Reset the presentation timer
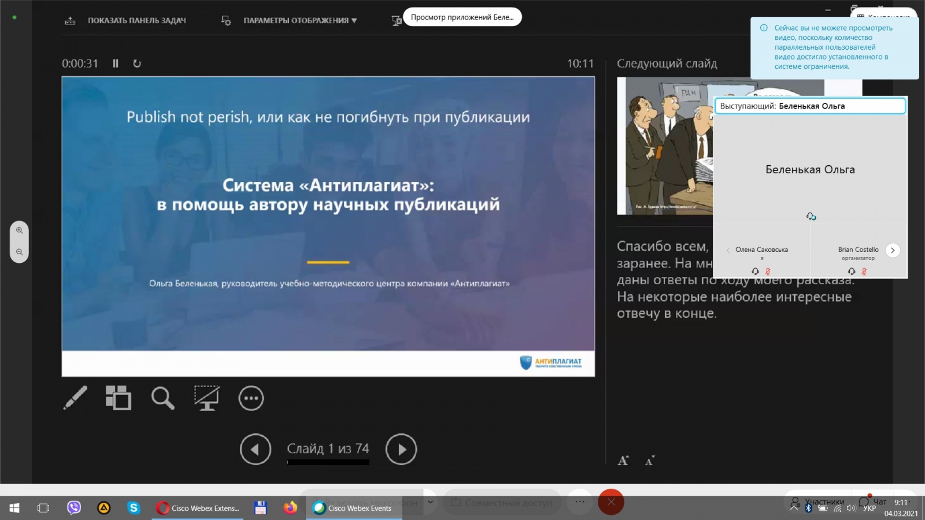This screenshot has width=925, height=520. click(x=137, y=64)
